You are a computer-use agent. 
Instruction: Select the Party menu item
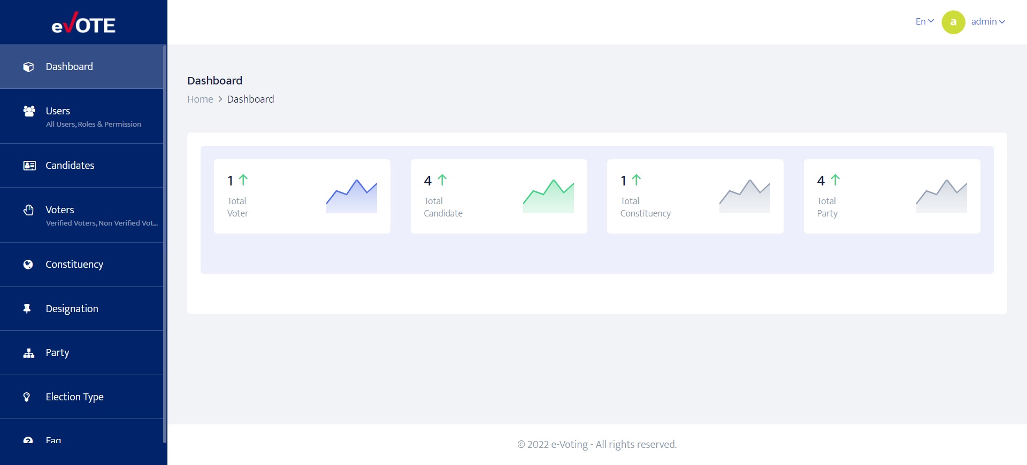pyautogui.click(x=82, y=353)
